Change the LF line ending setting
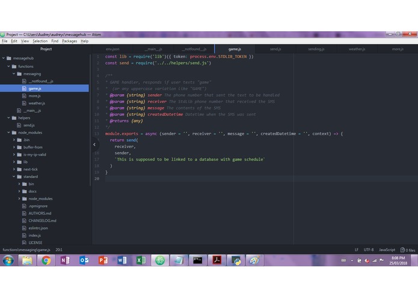This screenshot has width=418, height=297. click(x=357, y=250)
